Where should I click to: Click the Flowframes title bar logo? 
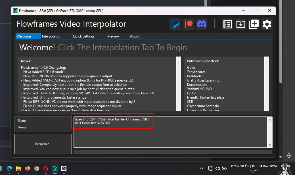point(15,11)
